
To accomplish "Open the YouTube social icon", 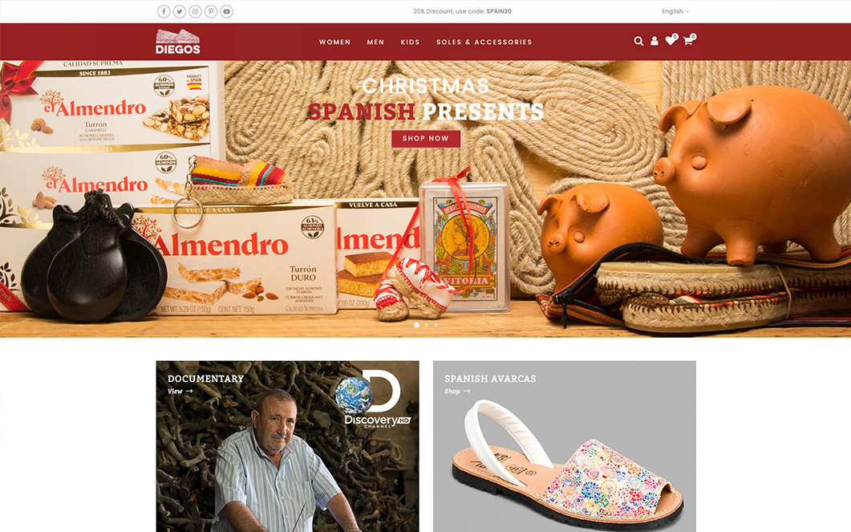I will (227, 11).
